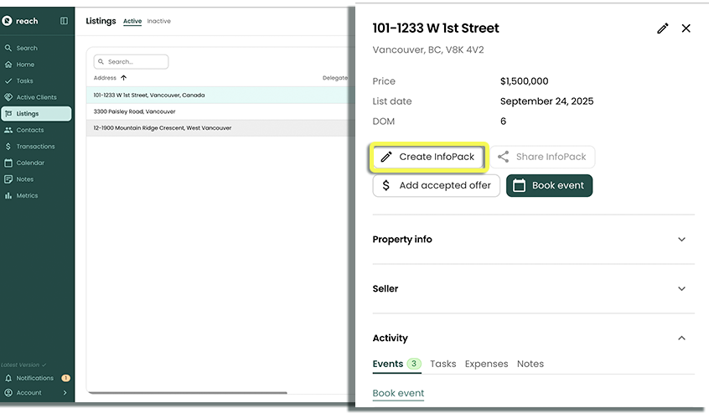Viewport: 709px width, 419px height.
Task: Click the Add accepted offer button
Action: point(436,185)
